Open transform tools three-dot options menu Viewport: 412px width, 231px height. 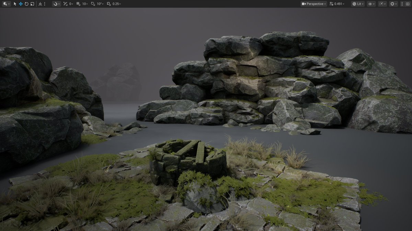point(45,4)
